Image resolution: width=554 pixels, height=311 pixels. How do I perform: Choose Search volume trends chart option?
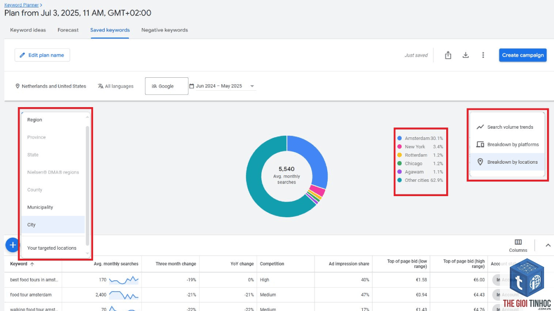click(507, 127)
